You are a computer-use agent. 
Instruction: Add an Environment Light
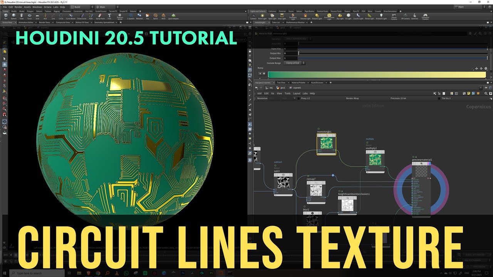[x=329, y=17]
